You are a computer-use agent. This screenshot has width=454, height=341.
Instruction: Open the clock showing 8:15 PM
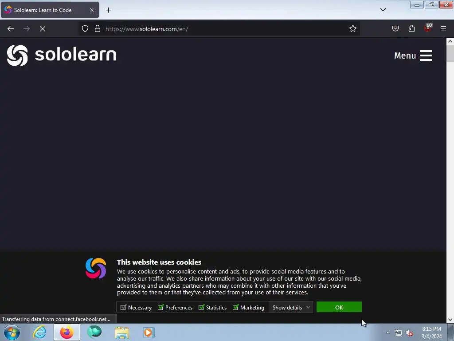[x=431, y=333]
